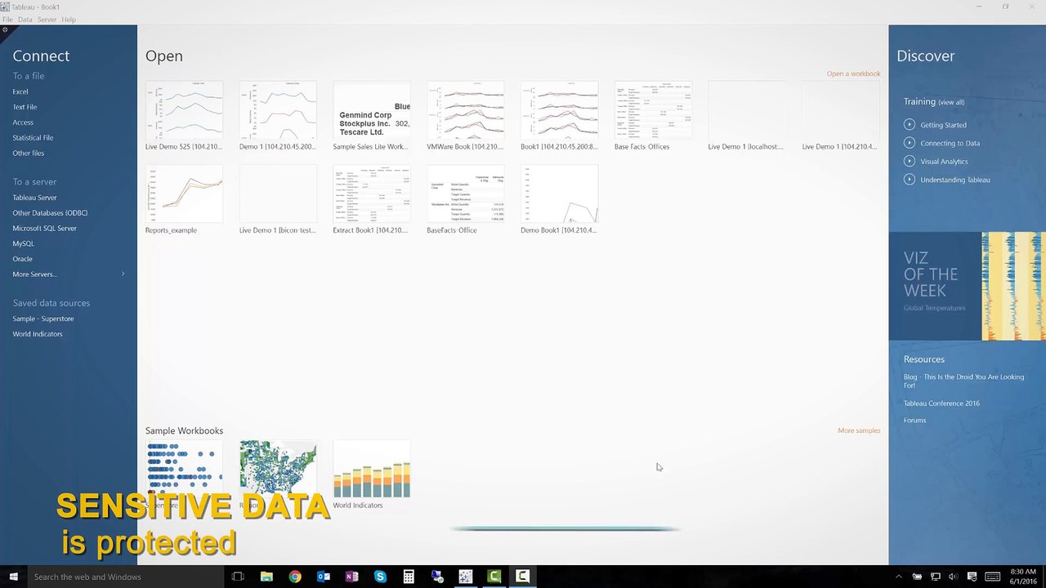The height and width of the screenshot is (588, 1046).
Task: Open the Sample - Superstore saved data source
Action: point(42,318)
